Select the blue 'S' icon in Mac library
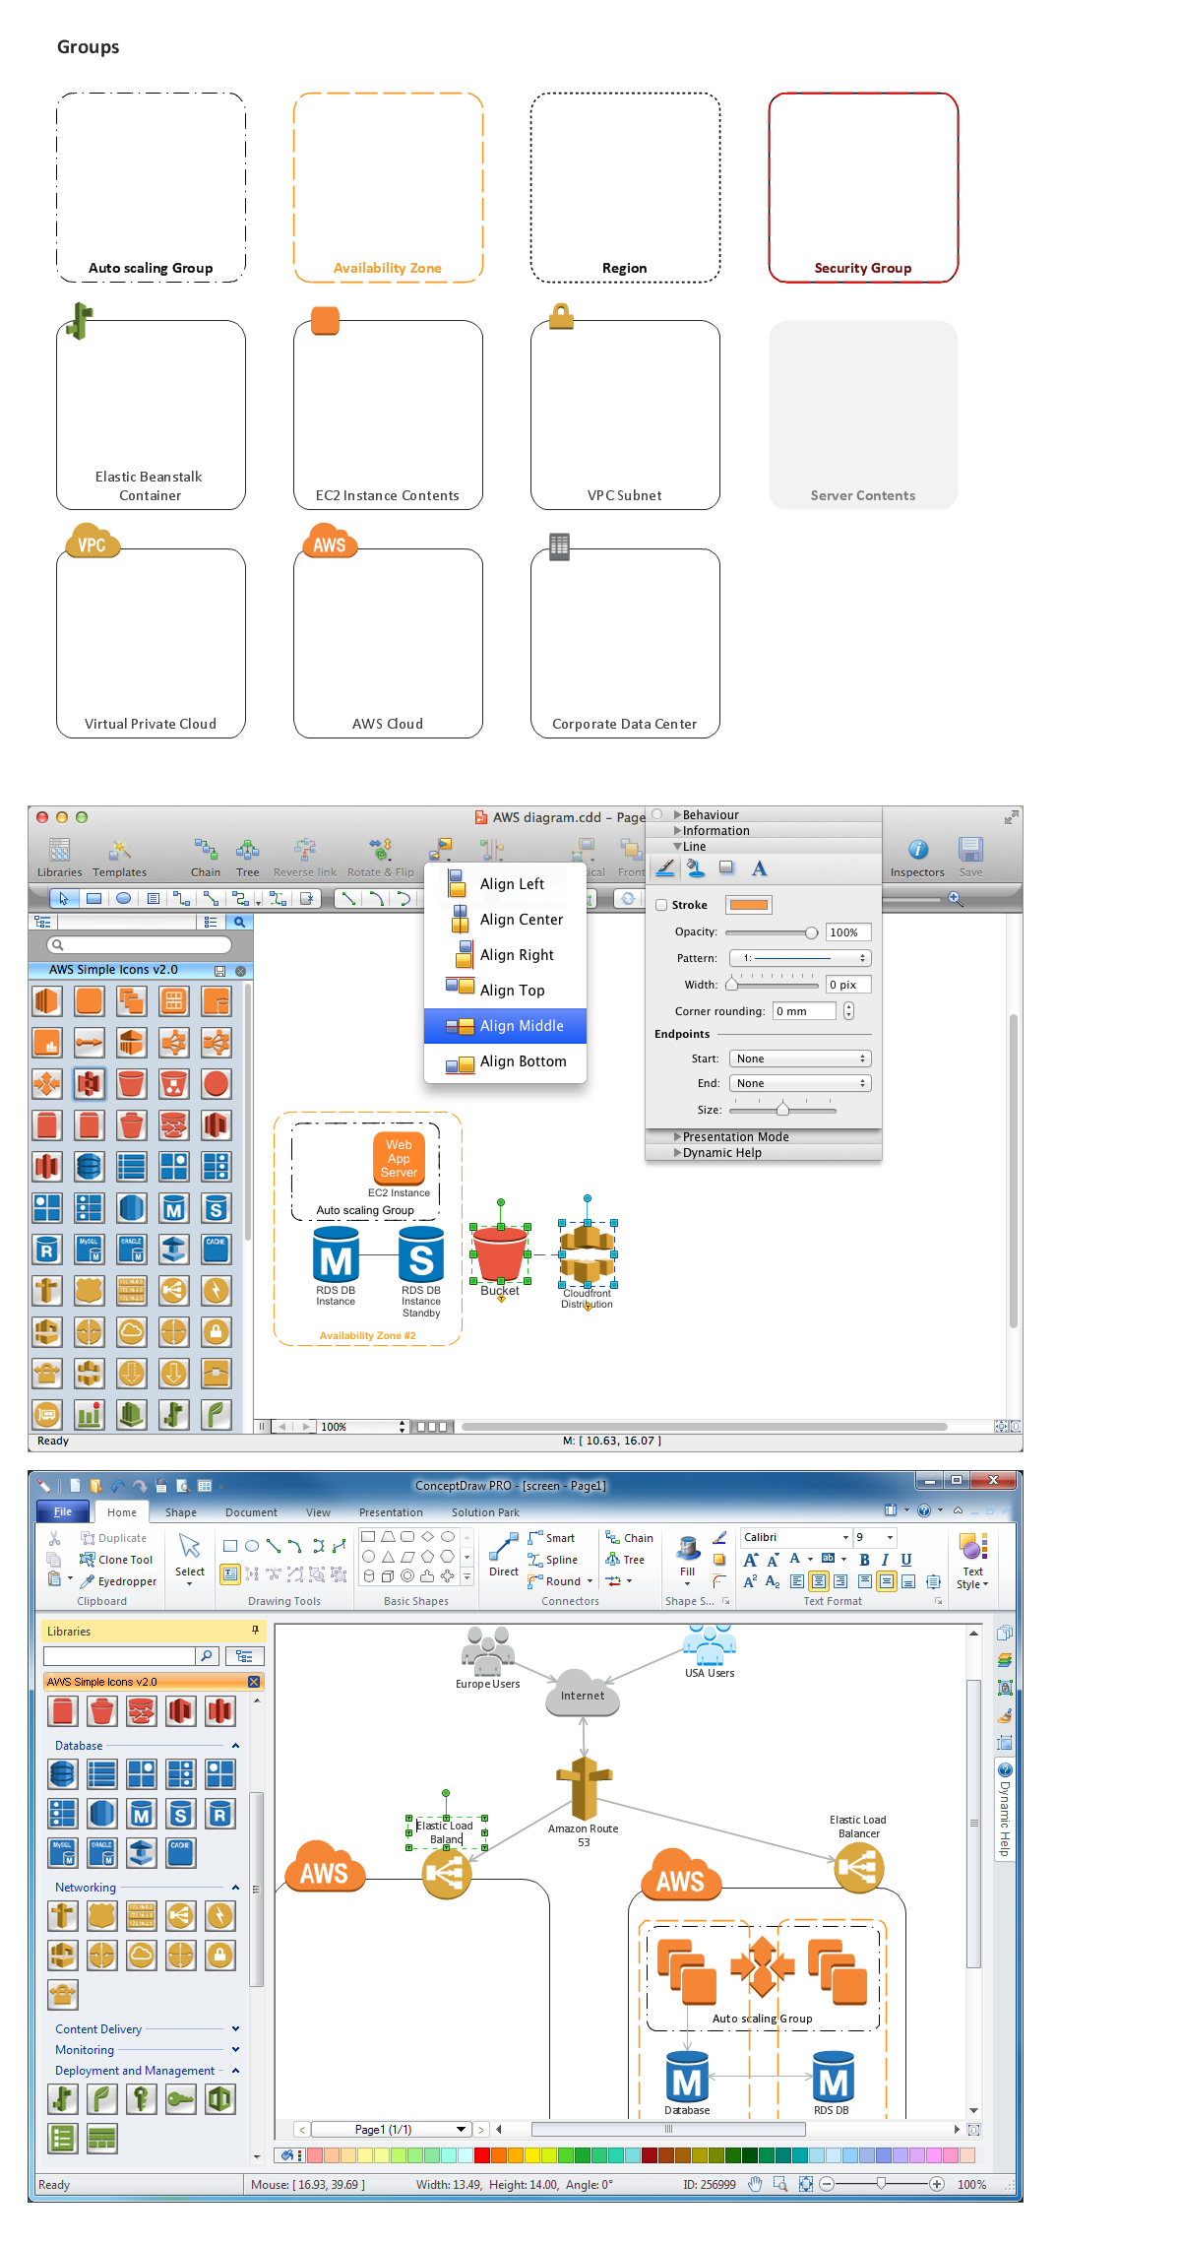The image size is (1181, 2245). pos(217,1208)
